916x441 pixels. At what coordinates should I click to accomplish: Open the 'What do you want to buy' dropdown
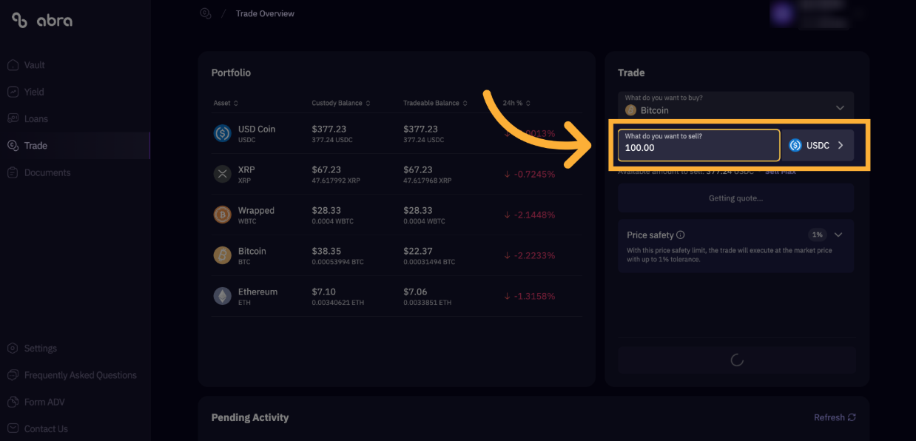pos(736,105)
